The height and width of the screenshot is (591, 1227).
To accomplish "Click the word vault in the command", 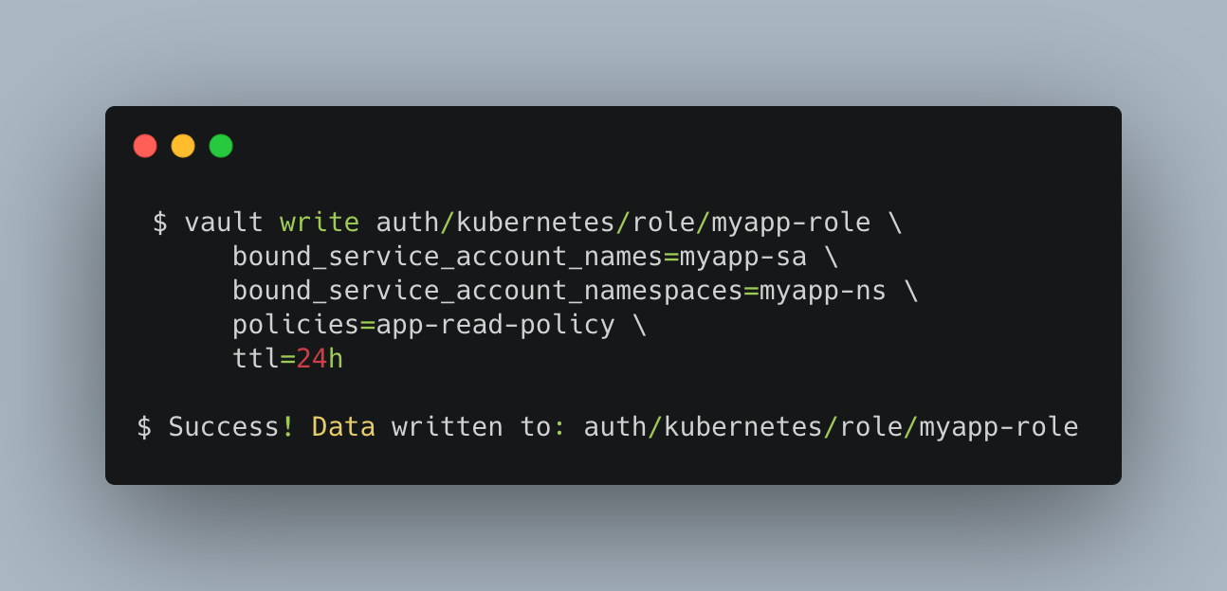I will point(224,223).
